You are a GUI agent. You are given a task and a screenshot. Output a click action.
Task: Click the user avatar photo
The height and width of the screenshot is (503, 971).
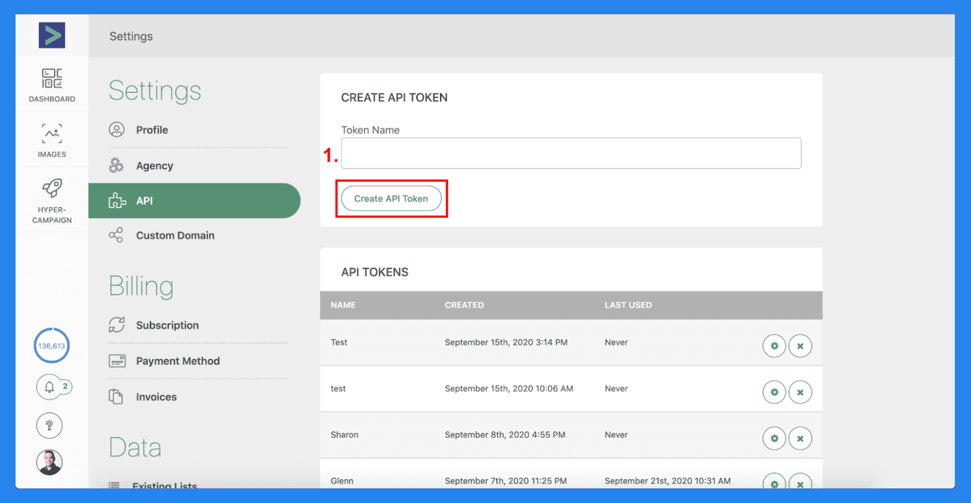coord(49,462)
